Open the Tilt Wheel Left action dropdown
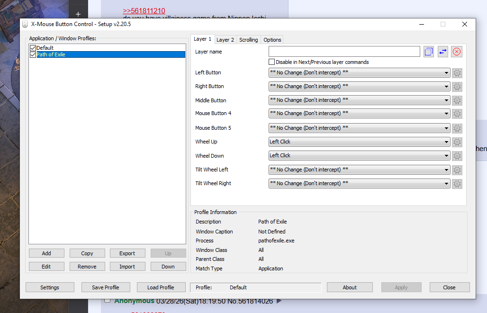The height and width of the screenshot is (313, 487). click(x=360, y=170)
